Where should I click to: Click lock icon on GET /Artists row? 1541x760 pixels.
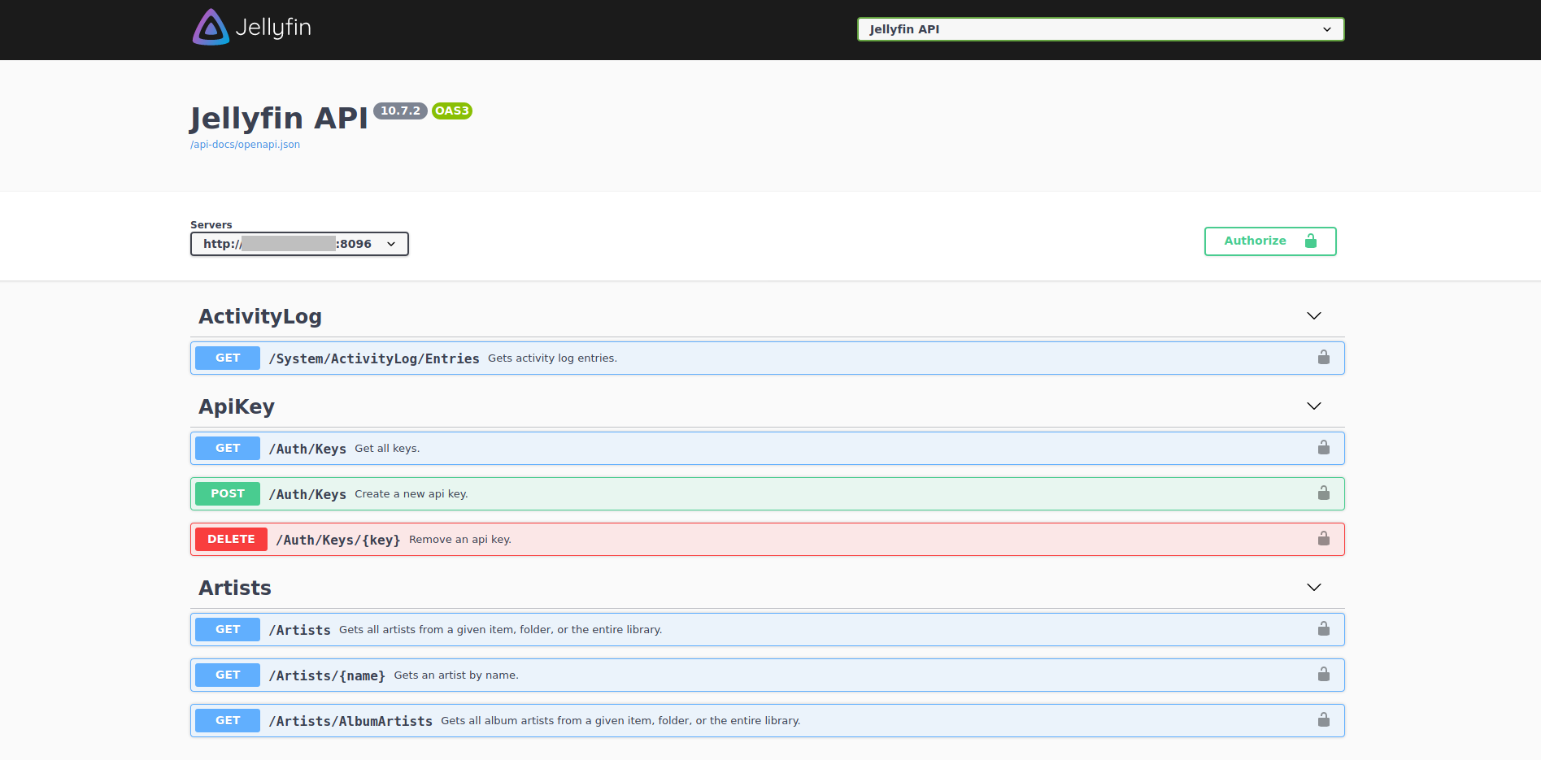point(1323,629)
